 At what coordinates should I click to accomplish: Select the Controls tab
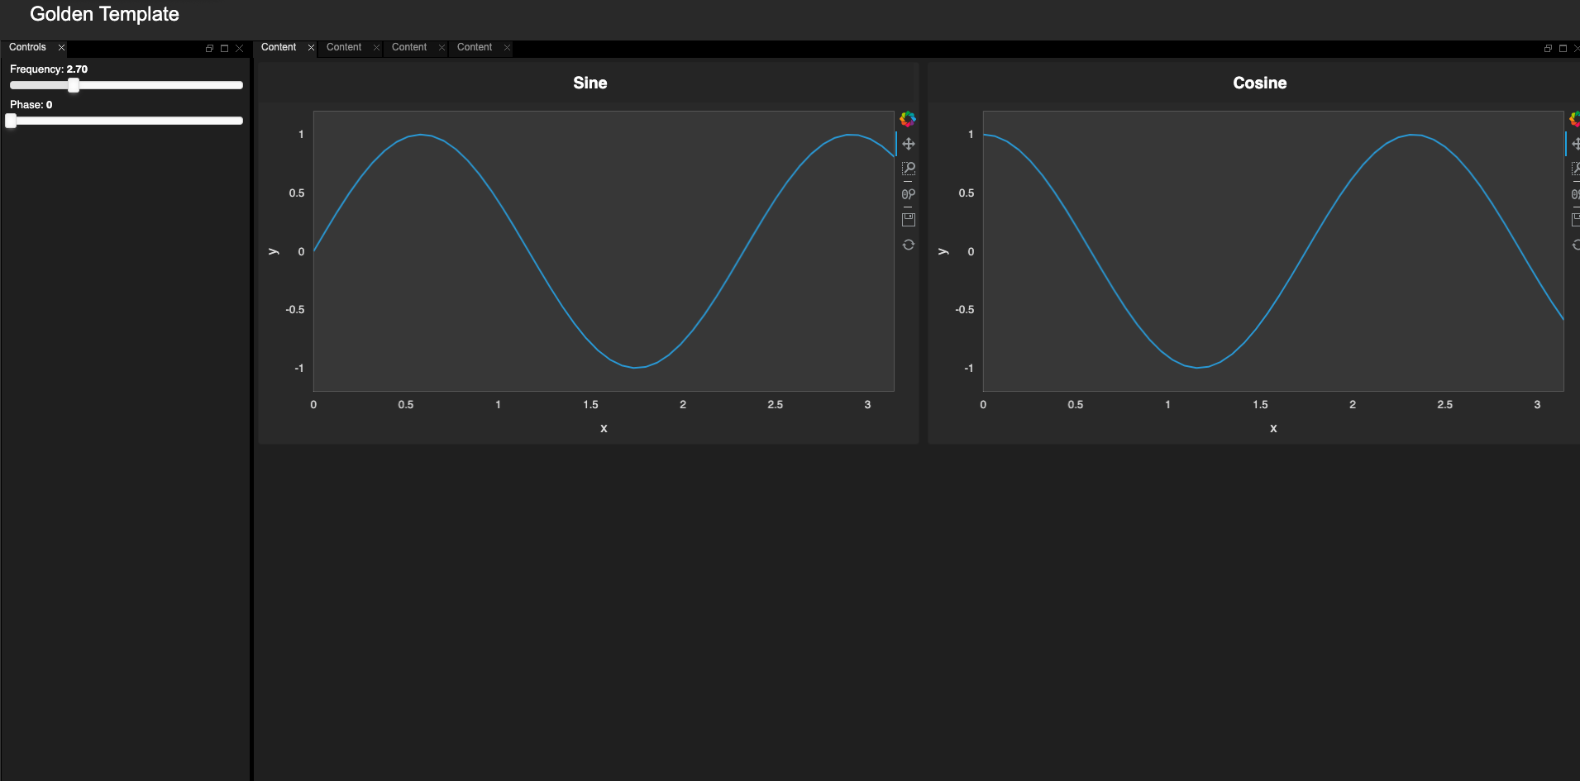click(27, 47)
